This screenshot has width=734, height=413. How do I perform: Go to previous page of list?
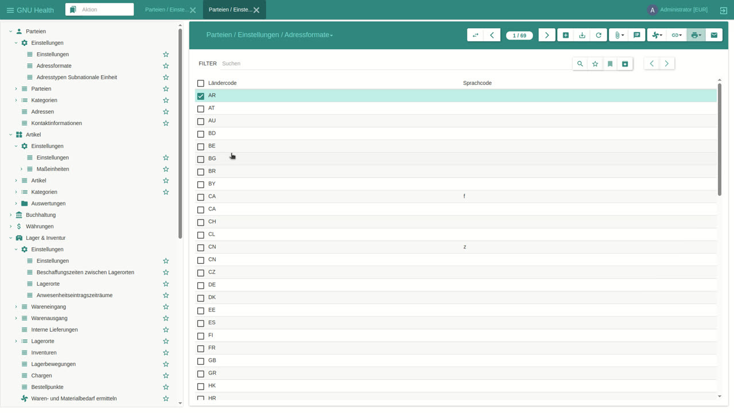point(652,64)
